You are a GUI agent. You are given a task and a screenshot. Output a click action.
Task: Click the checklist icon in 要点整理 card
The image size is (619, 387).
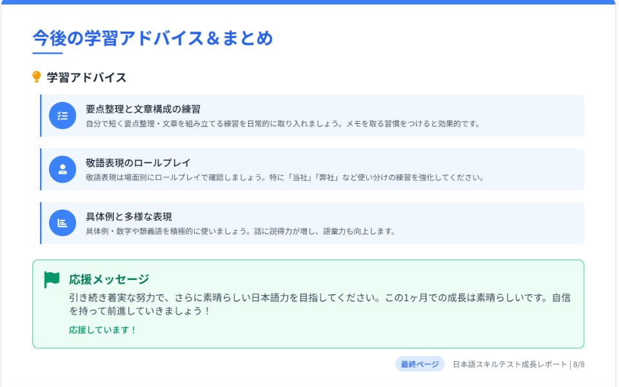pyautogui.click(x=63, y=116)
